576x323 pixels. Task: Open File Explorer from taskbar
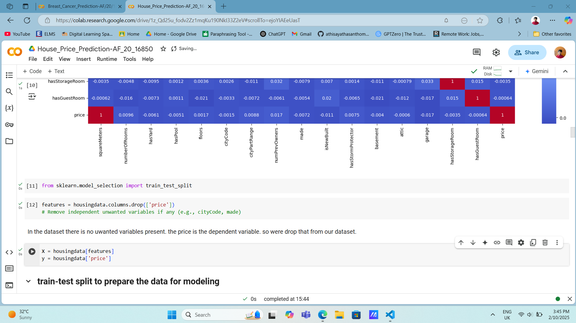pos(339,315)
